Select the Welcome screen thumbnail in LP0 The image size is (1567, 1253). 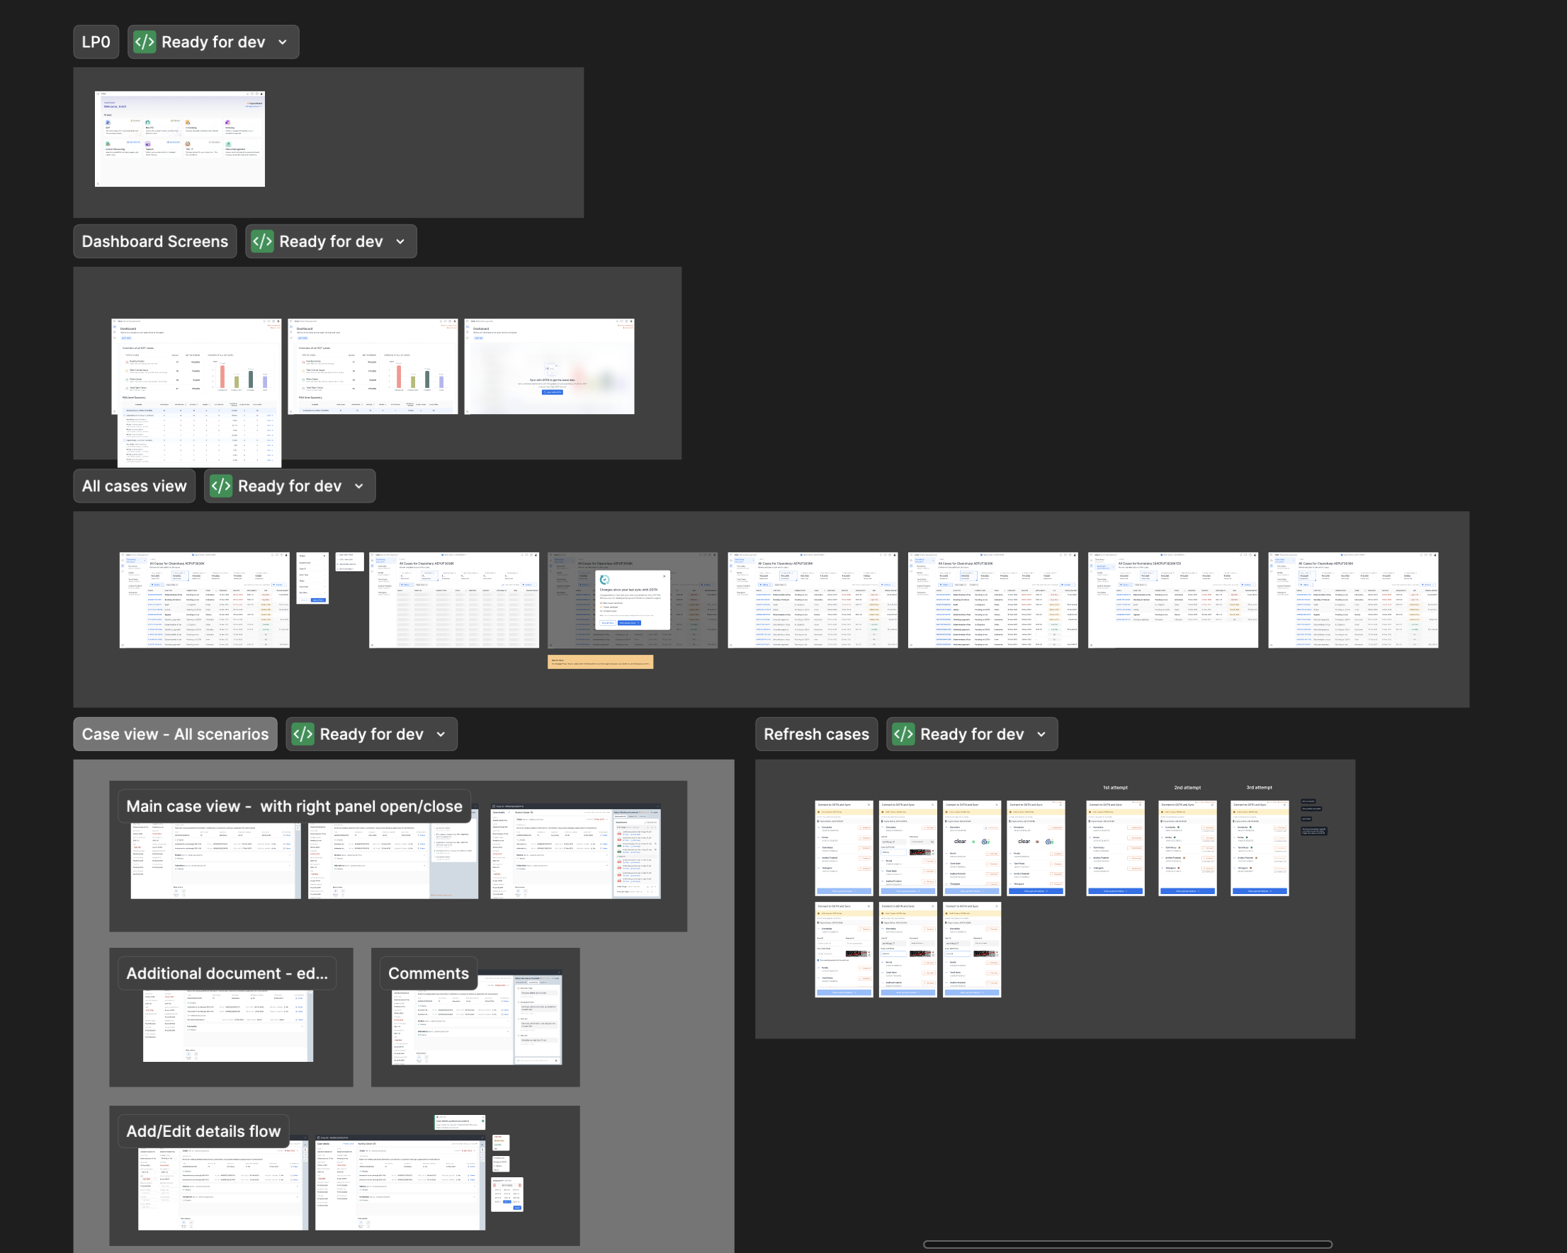[179, 139]
